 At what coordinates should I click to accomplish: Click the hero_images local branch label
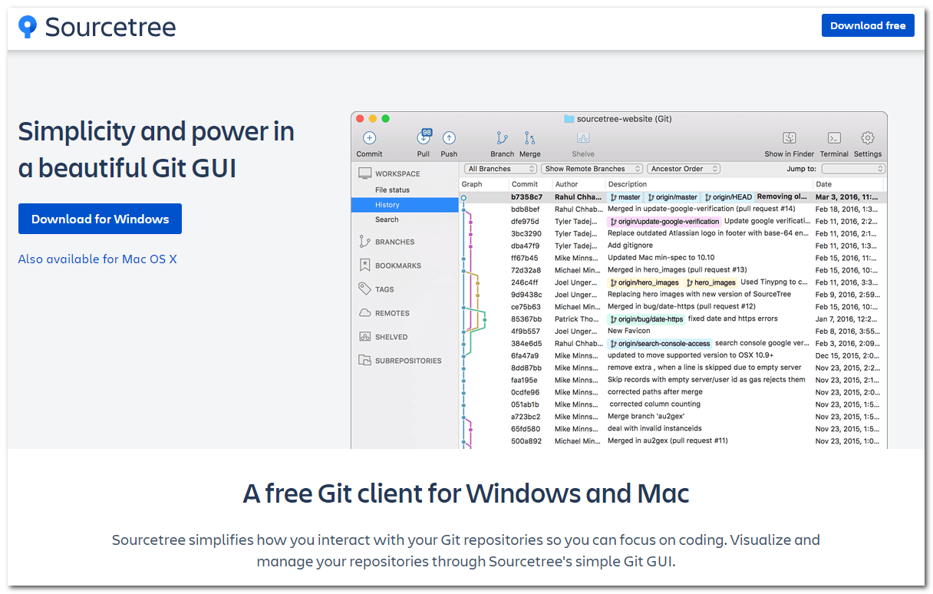(x=710, y=282)
